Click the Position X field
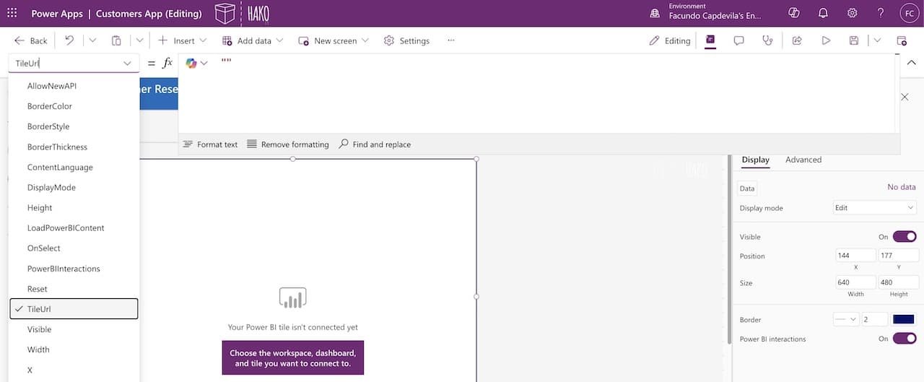Screen dimensions: 924x382 (855, 256)
